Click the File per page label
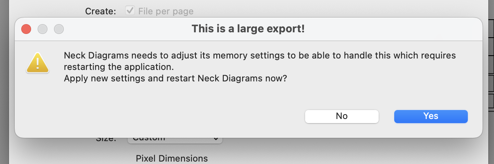The height and width of the screenshot is (164, 494). tap(166, 11)
